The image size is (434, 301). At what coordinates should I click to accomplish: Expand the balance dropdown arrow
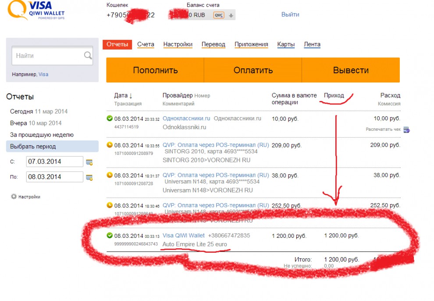(x=231, y=15)
